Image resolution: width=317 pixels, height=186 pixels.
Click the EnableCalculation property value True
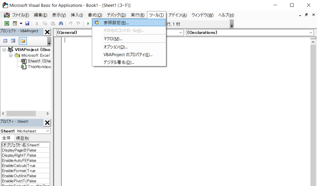click(x=38, y=165)
